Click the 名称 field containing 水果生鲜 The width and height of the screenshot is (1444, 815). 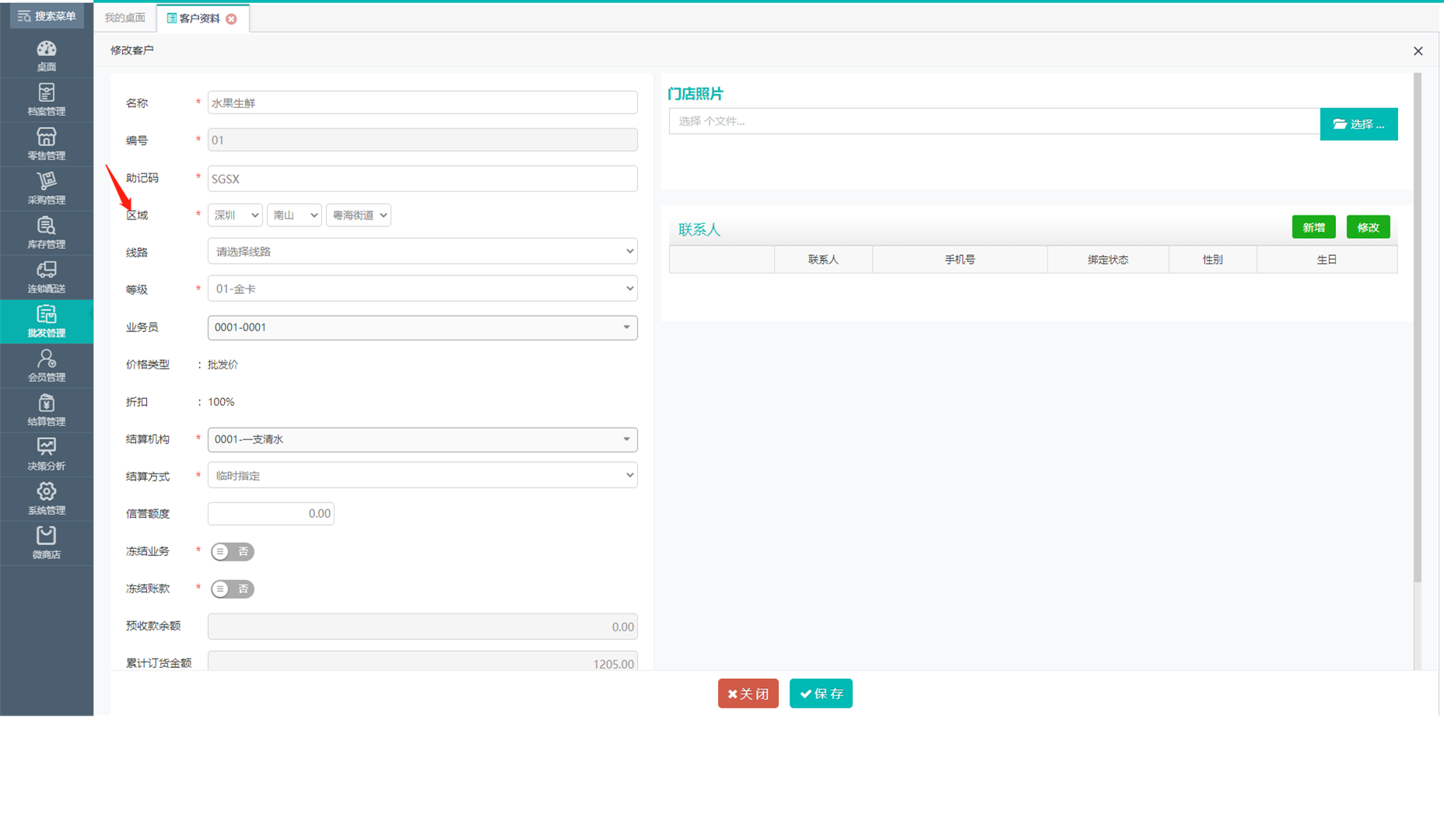coord(422,103)
